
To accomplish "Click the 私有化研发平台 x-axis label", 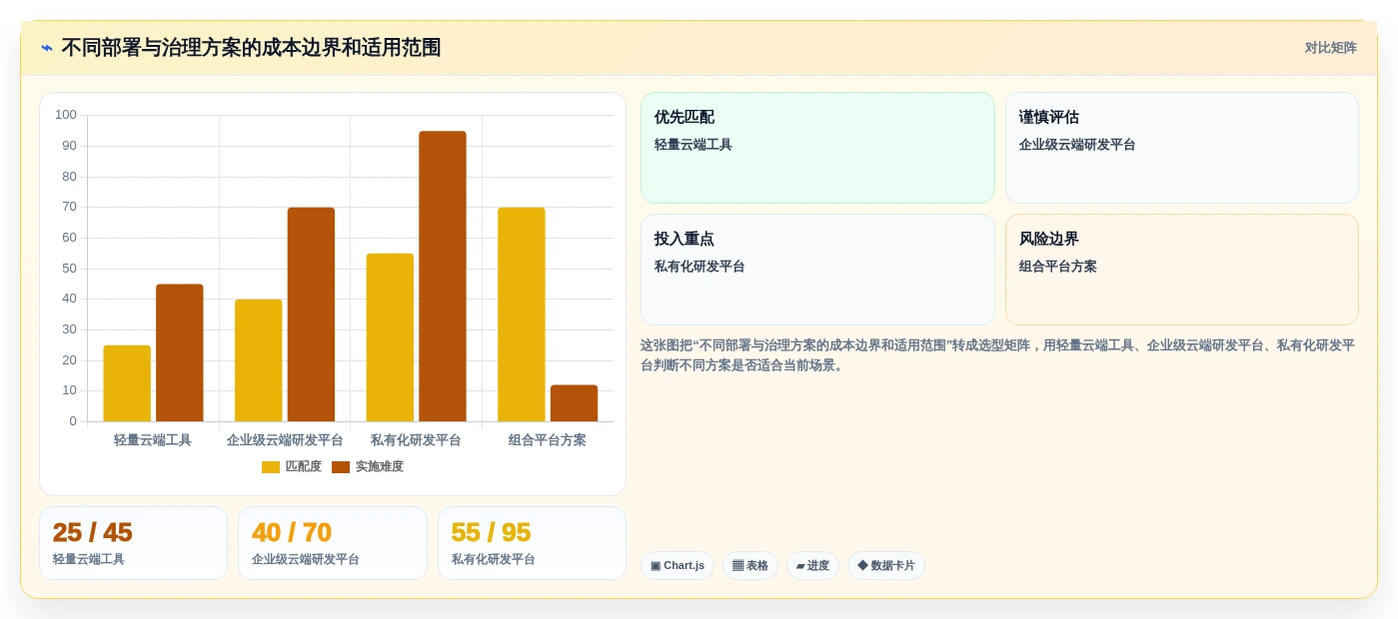I will (416, 440).
